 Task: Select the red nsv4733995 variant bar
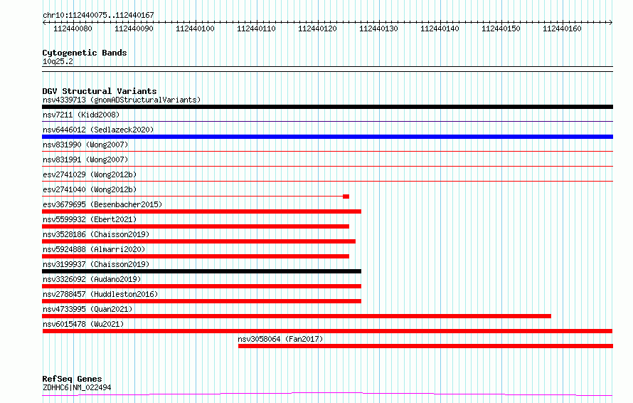tap(297, 316)
